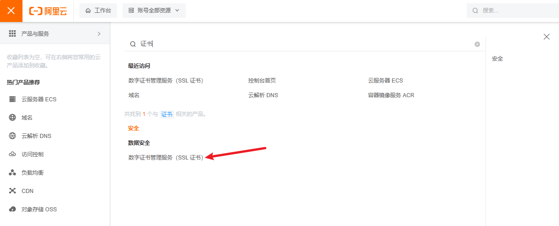Click the cloud server ECS sidebar icon
Viewport: 559px width, 226px height.
click(12, 99)
